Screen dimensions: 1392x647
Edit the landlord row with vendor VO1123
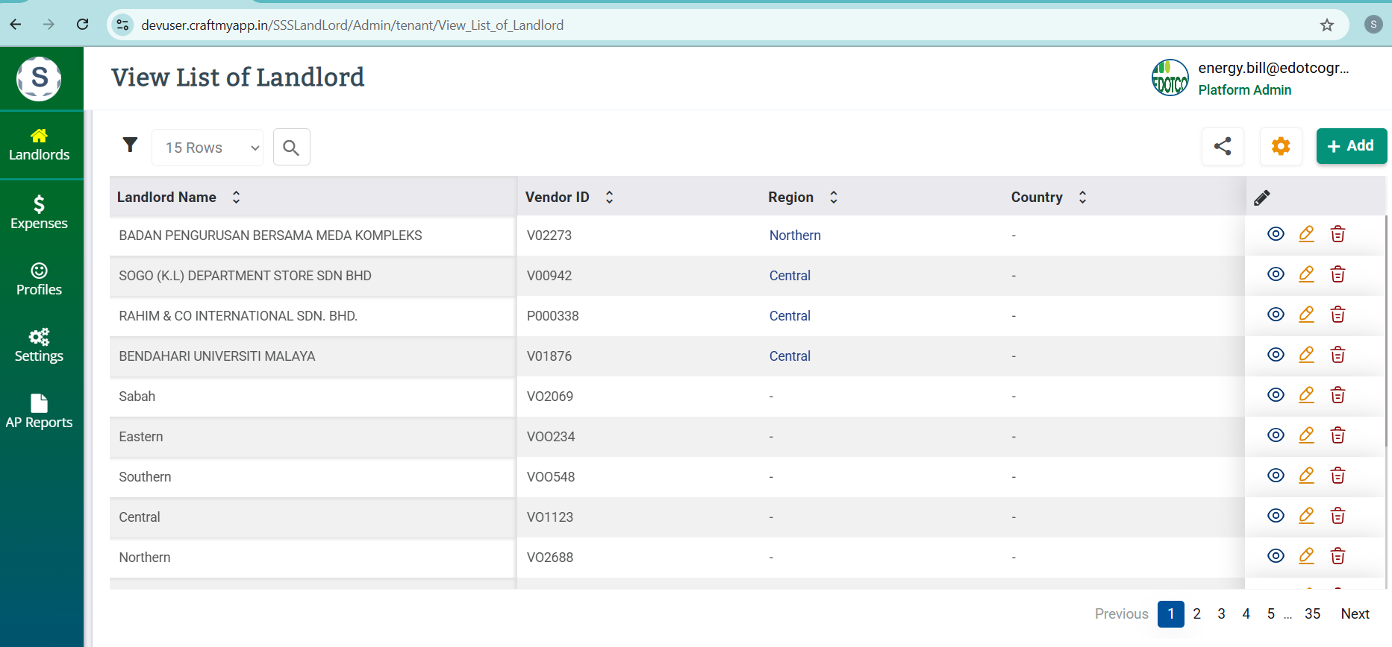click(x=1306, y=516)
